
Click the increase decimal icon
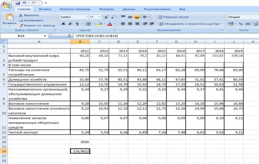tap(256, 24)
